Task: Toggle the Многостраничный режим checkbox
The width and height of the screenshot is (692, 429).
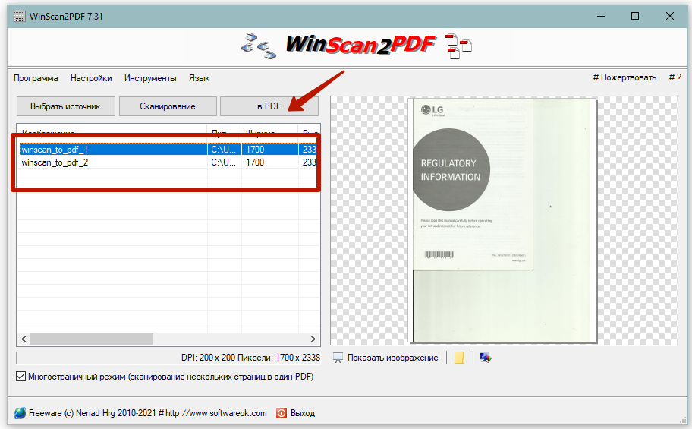Action: [x=20, y=376]
